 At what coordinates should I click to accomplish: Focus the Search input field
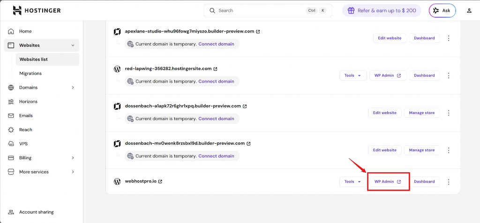click(268, 10)
